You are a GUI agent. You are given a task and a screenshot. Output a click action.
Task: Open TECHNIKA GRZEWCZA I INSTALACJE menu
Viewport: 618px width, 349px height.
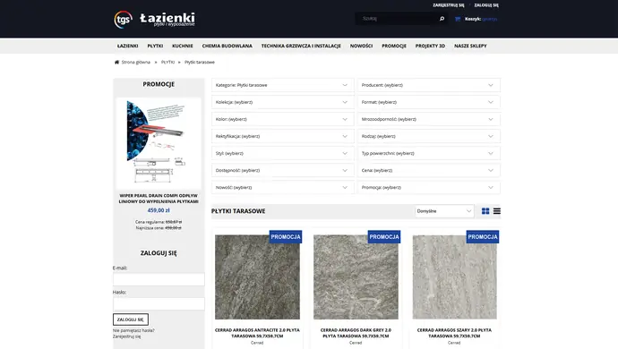(x=301, y=47)
